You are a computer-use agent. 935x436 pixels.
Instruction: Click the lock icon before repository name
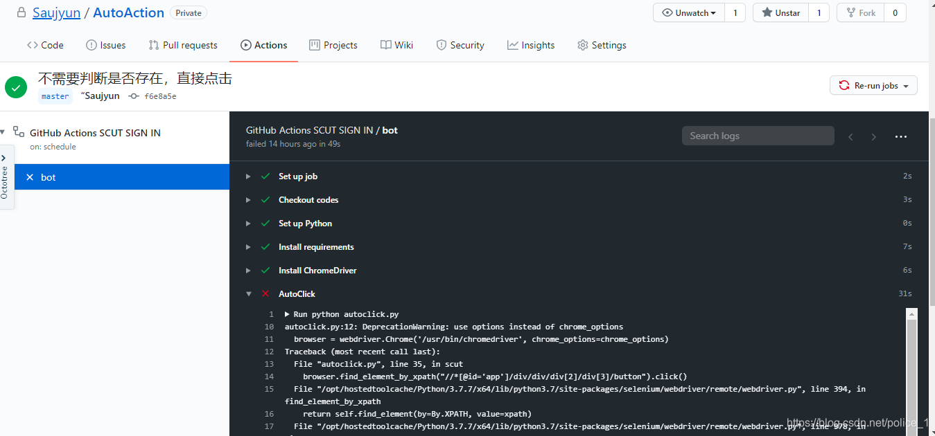point(21,12)
